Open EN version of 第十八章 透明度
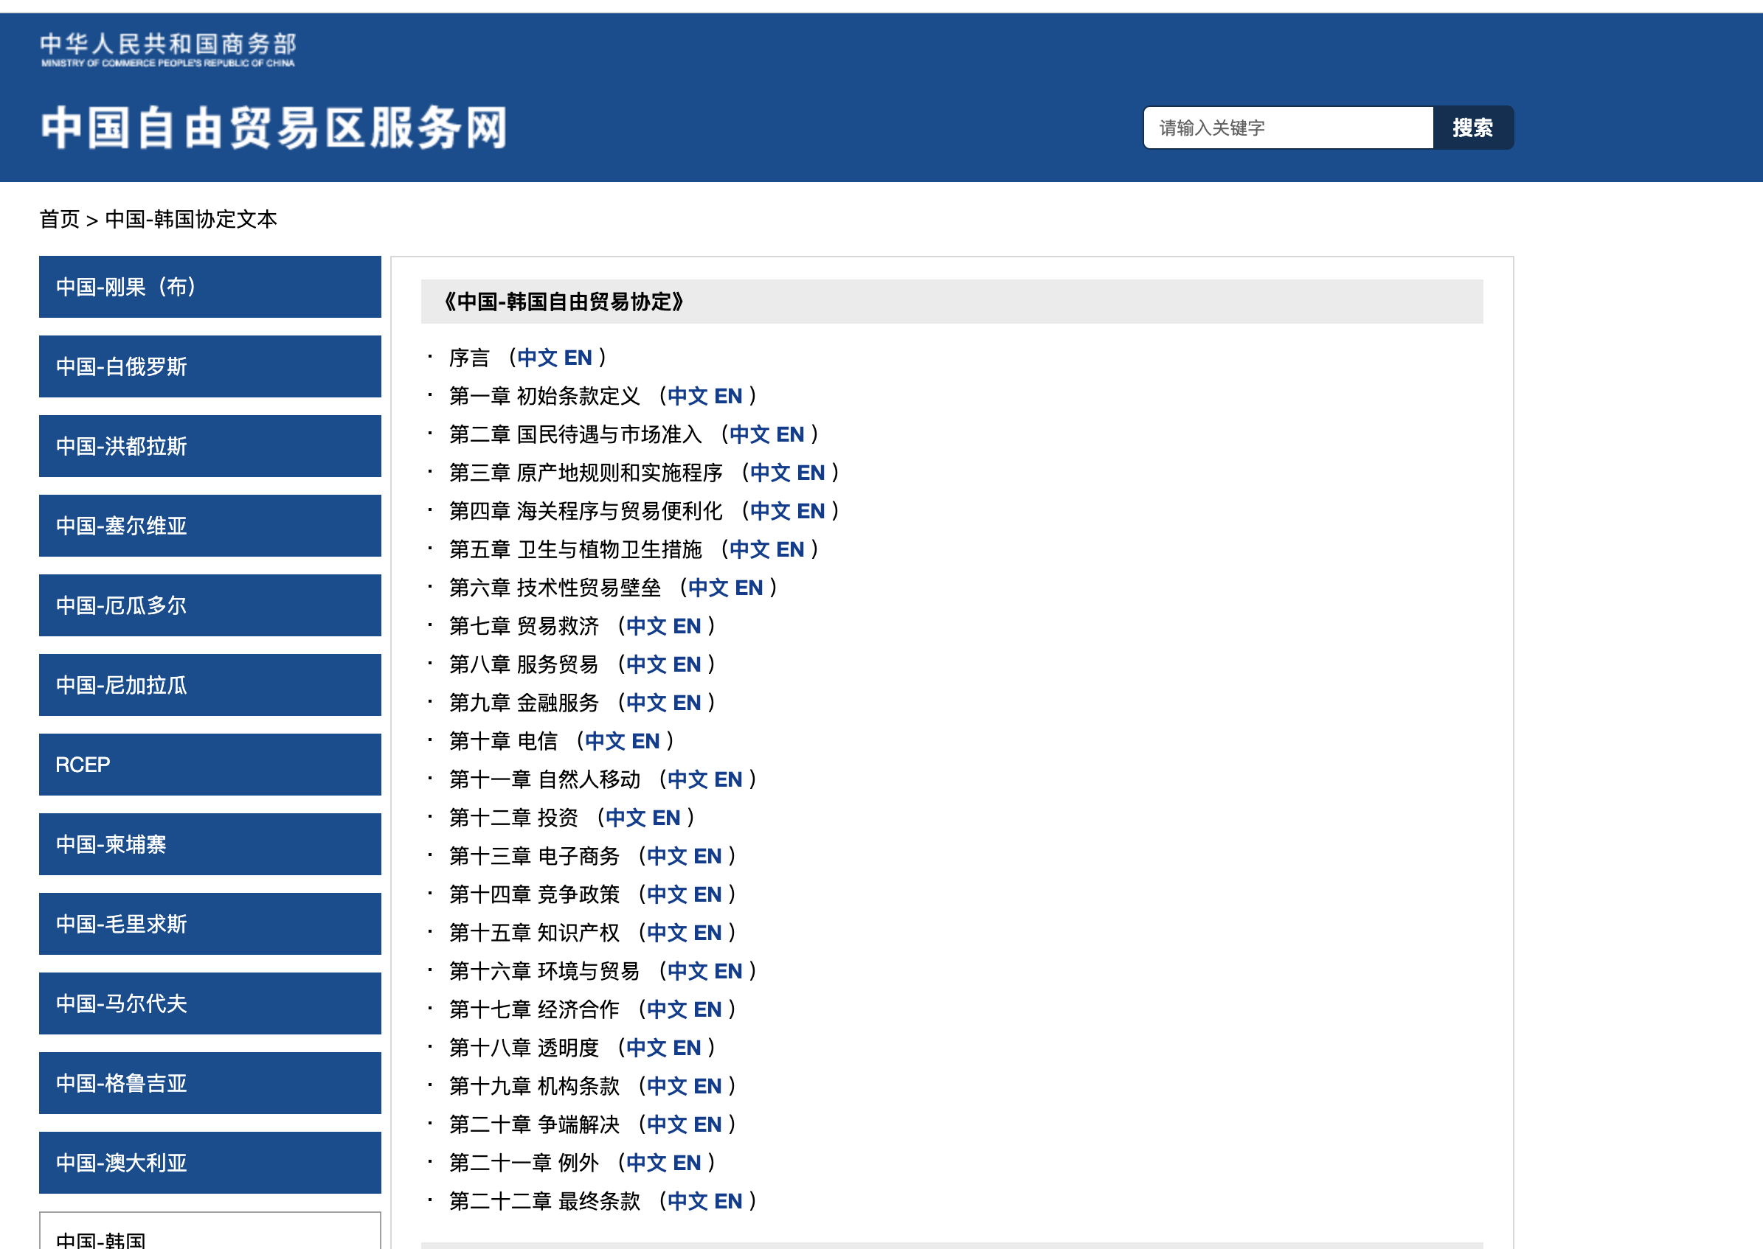 [687, 1048]
